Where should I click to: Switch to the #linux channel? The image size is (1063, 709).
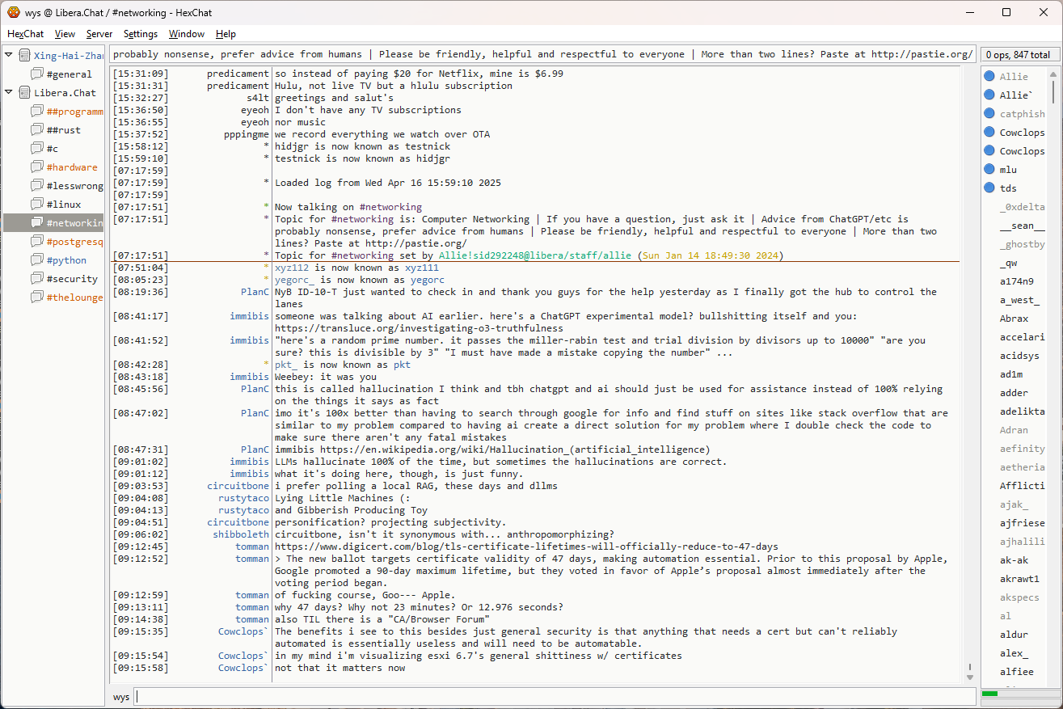click(x=63, y=205)
